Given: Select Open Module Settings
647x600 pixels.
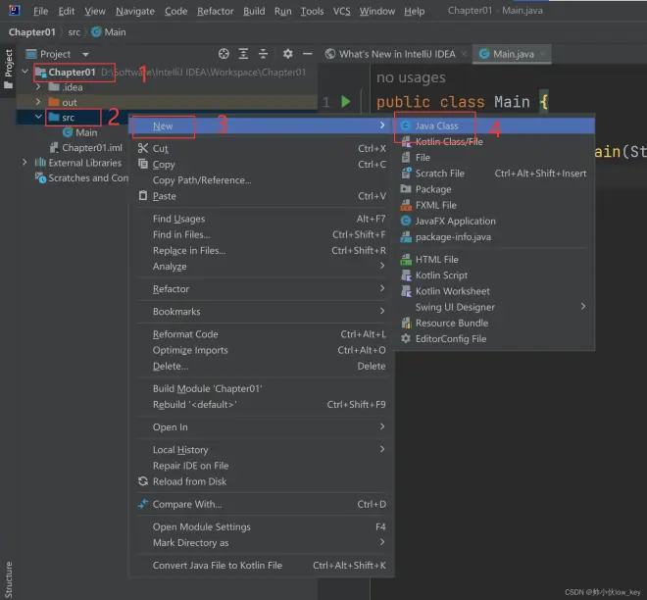Looking at the screenshot, I should tap(261, 526).
